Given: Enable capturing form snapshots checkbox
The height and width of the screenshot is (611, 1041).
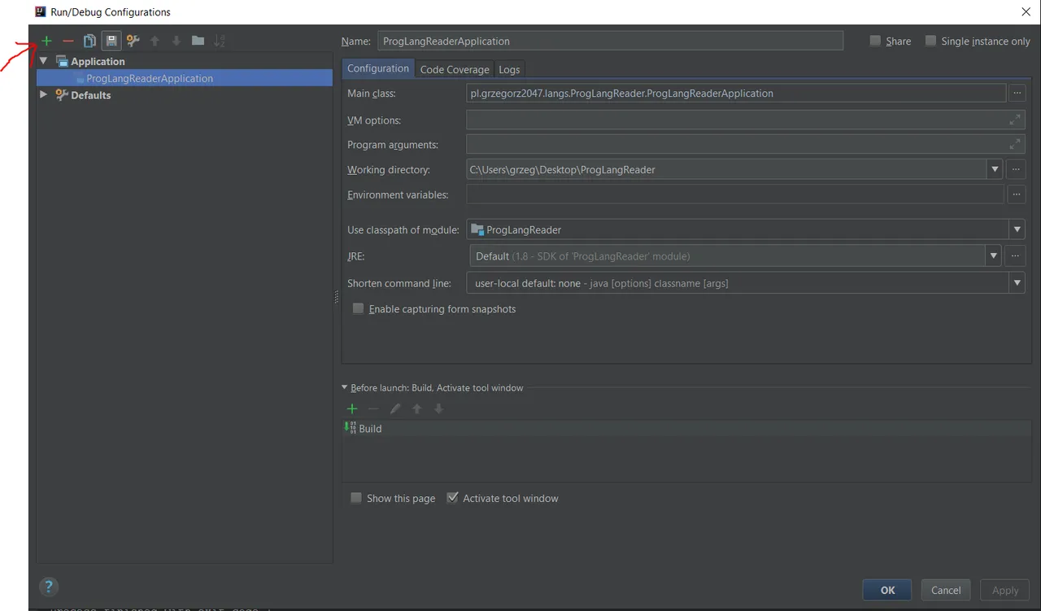Looking at the screenshot, I should (x=358, y=308).
